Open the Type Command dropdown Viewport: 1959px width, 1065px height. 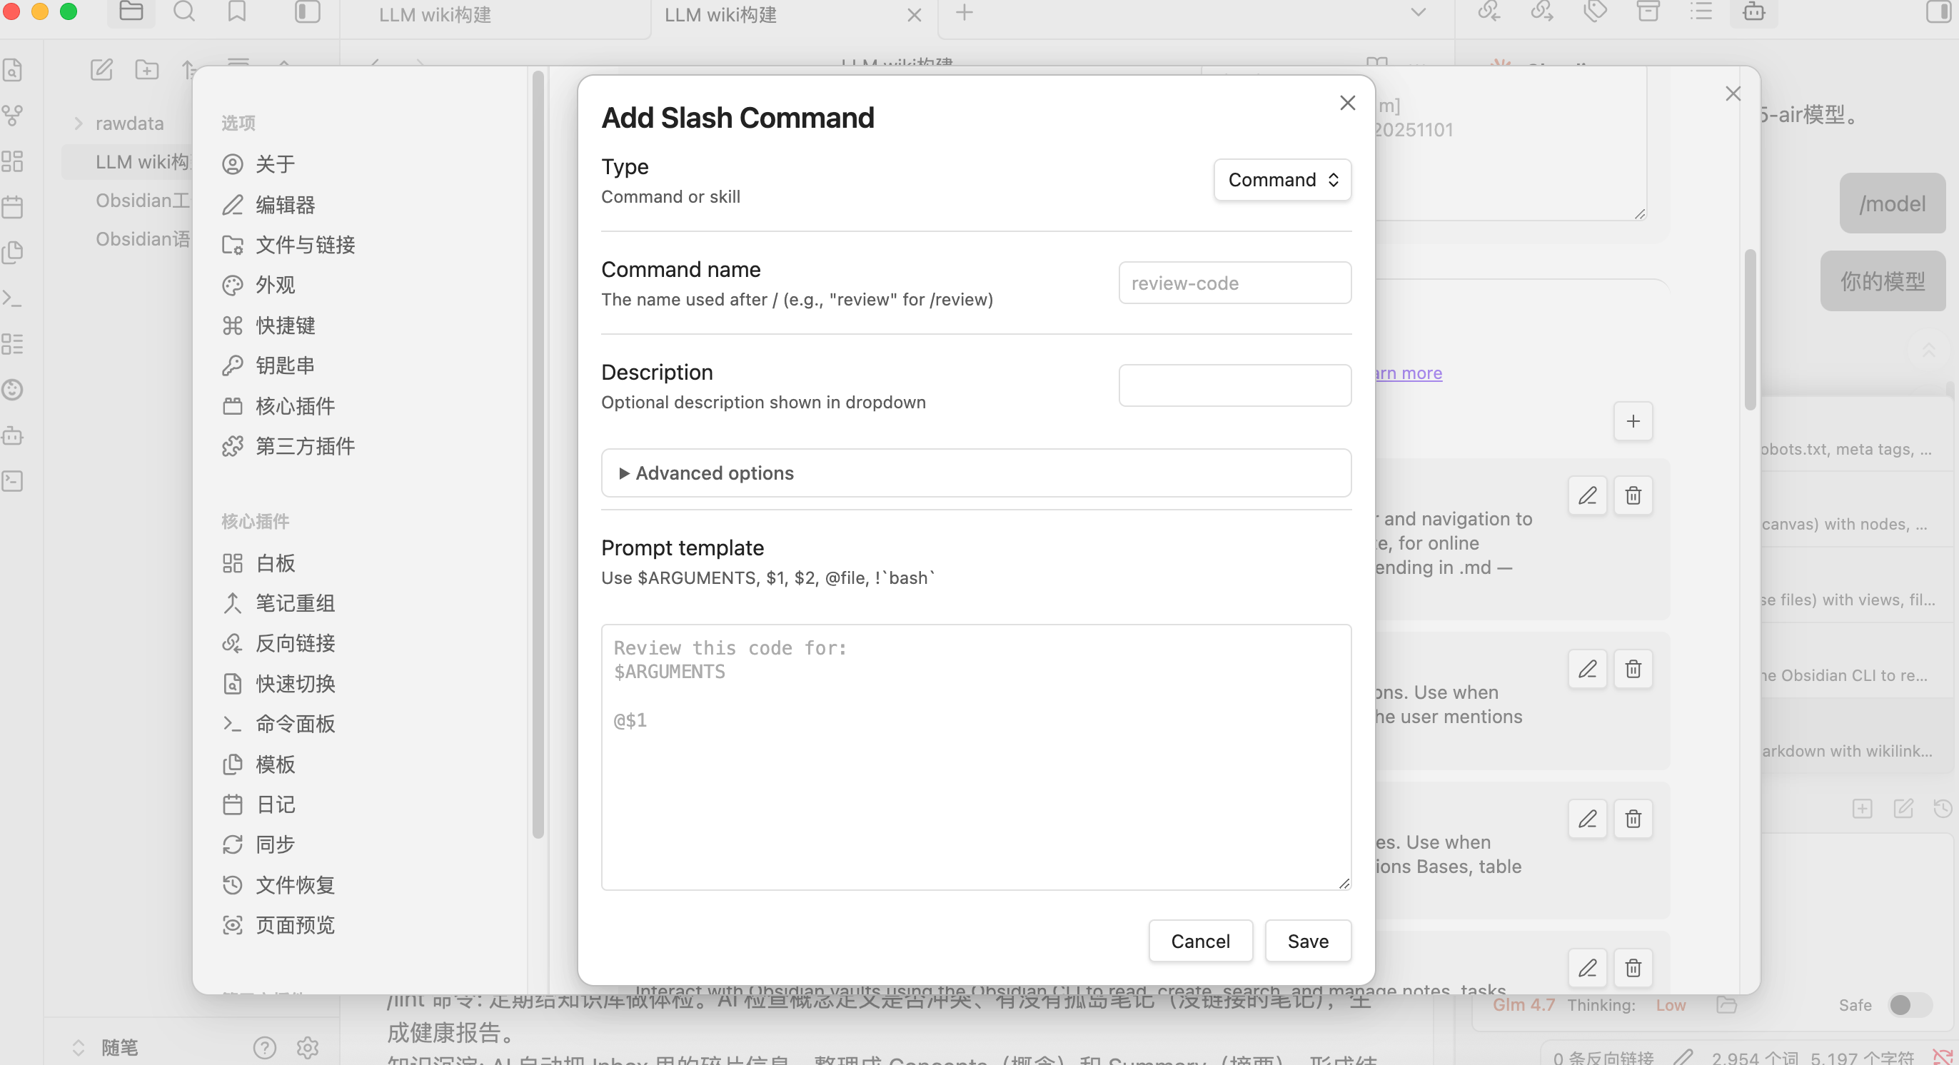1282,179
